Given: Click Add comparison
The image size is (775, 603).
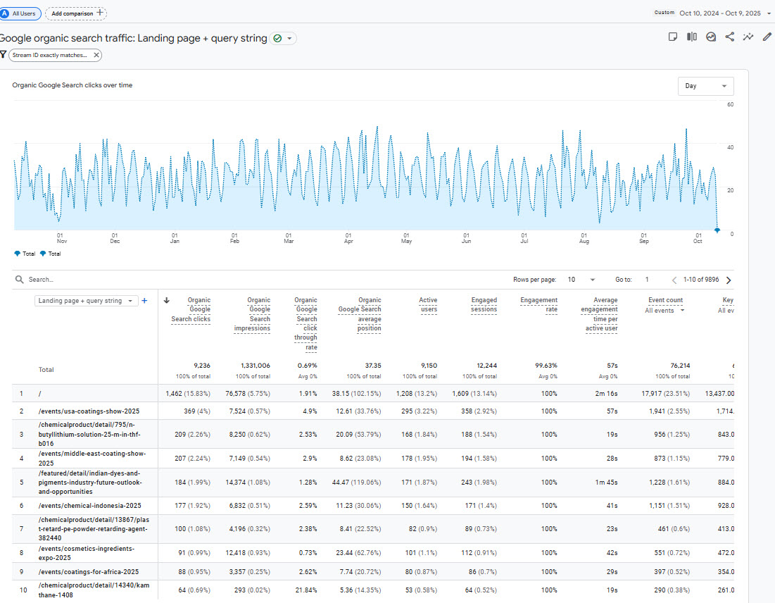Looking at the screenshot, I should point(75,13).
